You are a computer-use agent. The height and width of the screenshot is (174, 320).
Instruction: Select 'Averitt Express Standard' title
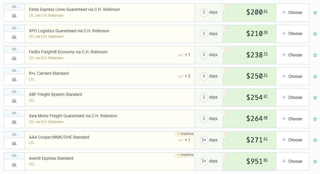click(51, 158)
